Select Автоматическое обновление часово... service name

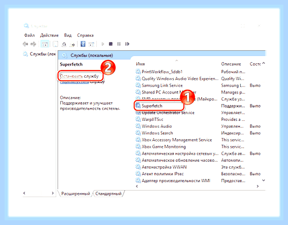click(x=180, y=160)
